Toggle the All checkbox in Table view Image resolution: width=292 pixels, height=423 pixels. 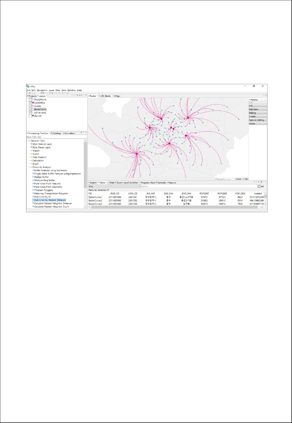click(x=259, y=186)
